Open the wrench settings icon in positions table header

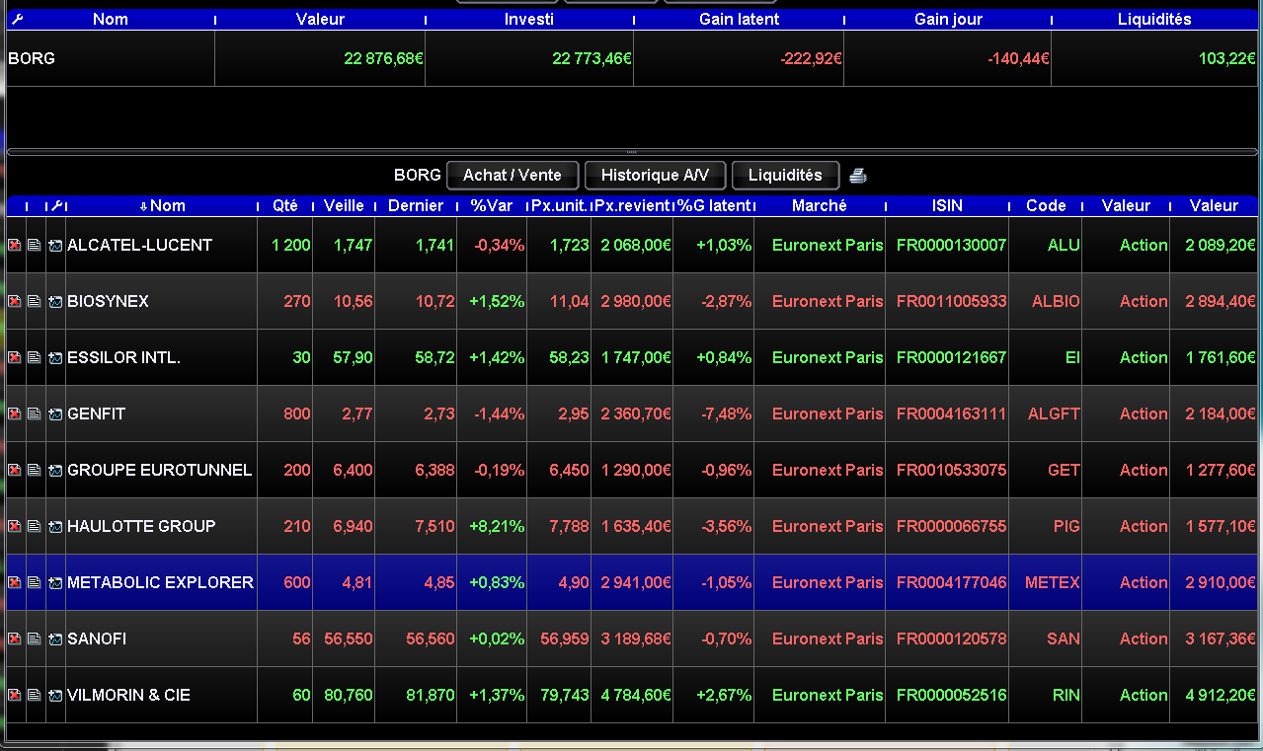tap(57, 205)
